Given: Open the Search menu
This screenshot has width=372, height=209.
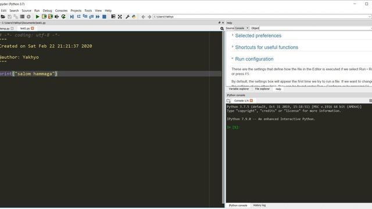Looking at the screenshot, I should coord(14,10).
